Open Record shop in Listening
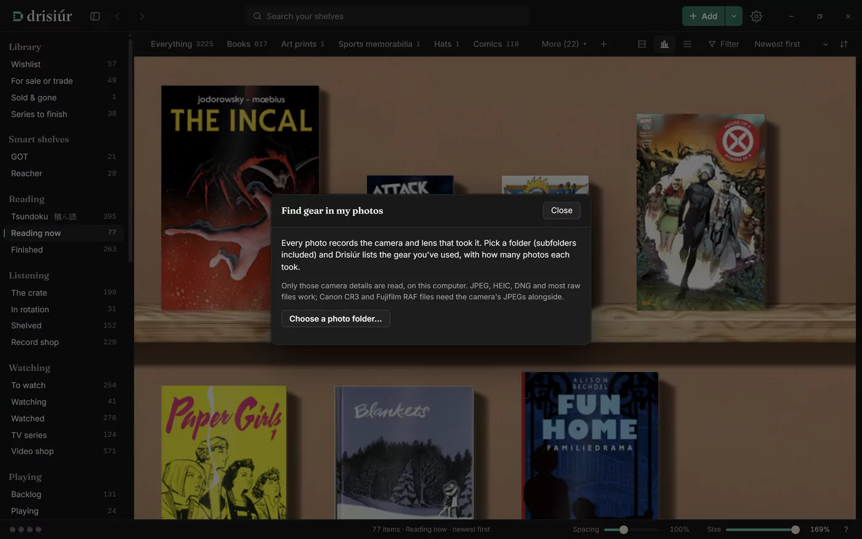 63,342
